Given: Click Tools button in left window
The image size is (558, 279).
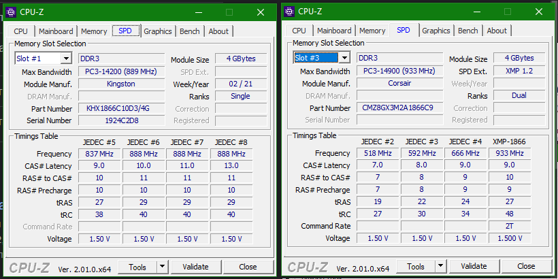Looking at the screenshot, I should coord(137,267).
